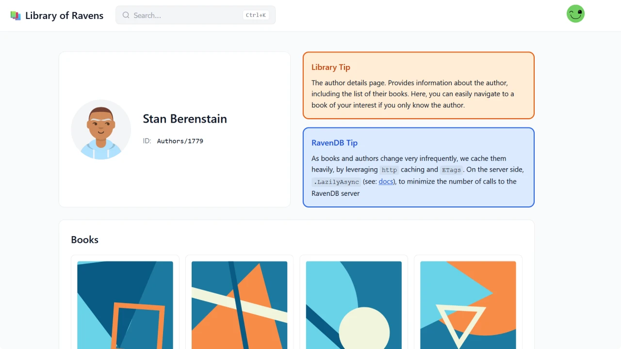The height and width of the screenshot is (349, 621).
Task: Focus the Search input field
Action: pyautogui.click(x=196, y=15)
